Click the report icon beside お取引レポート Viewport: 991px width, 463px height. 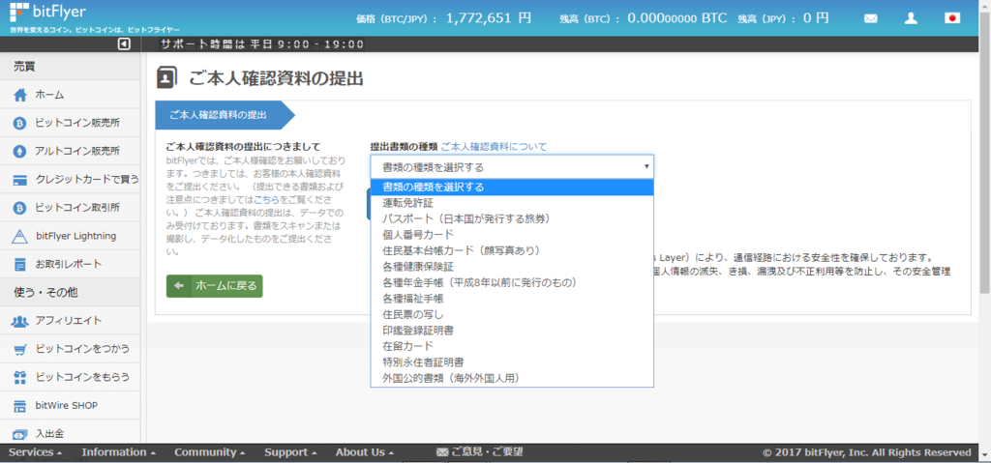[20, 264]
